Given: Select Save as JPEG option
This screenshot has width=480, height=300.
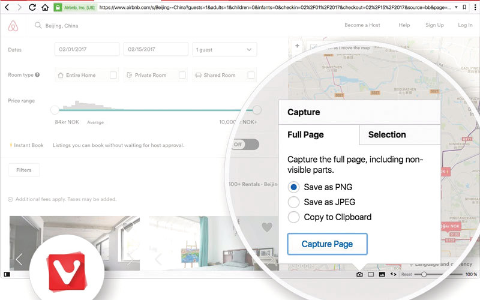Looking at the screenshot, I should point(294,202).
